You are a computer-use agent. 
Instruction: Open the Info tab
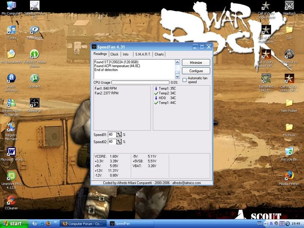click(x=126, y=54)
